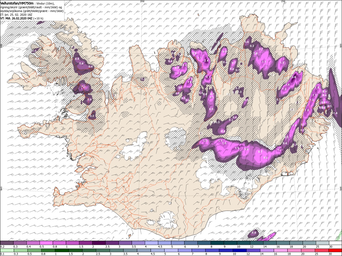
Task: Select lower legend swatch between 0.5 and 0.8
Action: 35,250
